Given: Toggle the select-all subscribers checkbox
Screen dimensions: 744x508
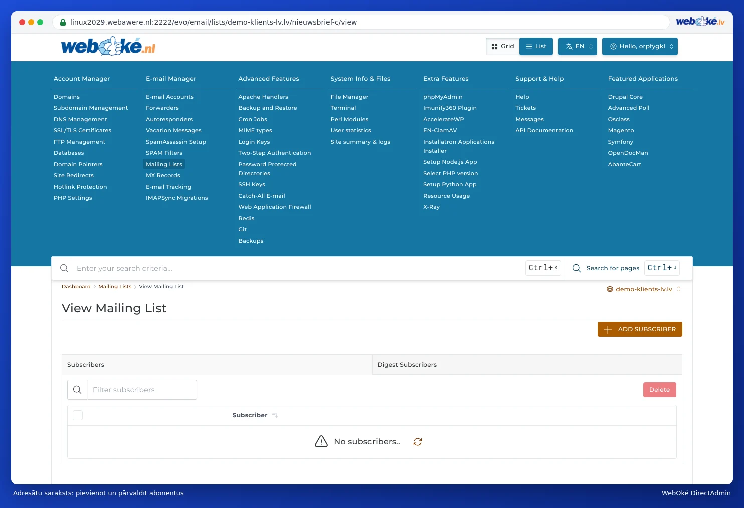Looking at the screenshot, I should click(78, 415).
